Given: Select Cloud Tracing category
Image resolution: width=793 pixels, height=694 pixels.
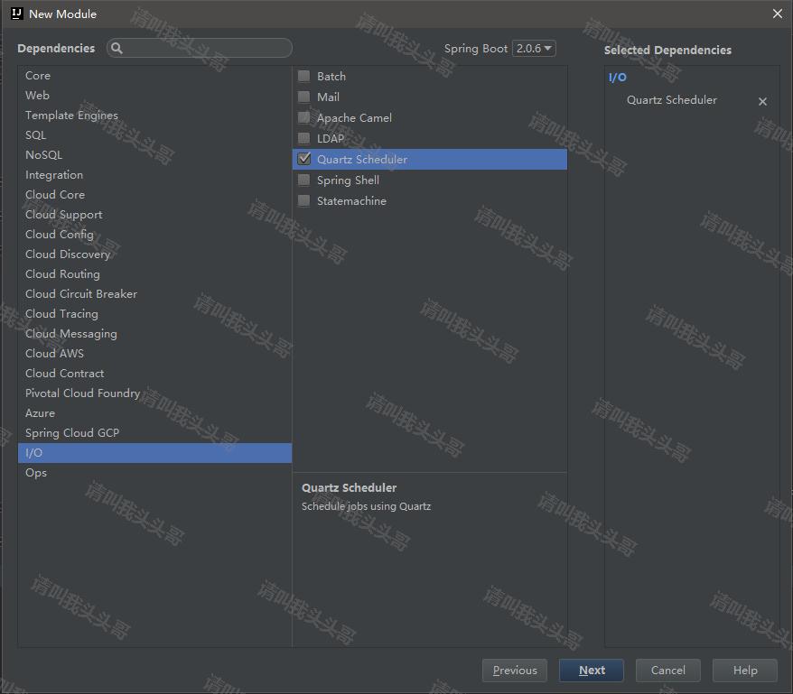Looking at the screenshot, I should coord(154,314).
